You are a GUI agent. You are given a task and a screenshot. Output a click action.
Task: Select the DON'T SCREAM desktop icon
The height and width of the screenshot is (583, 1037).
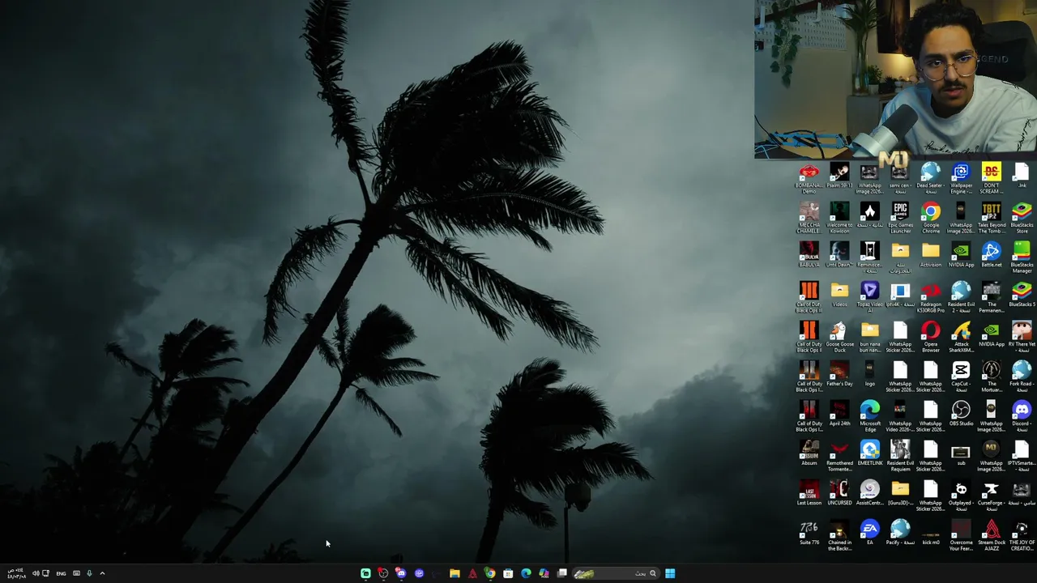click(991, 178)
